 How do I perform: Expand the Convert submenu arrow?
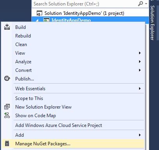click(x=140, y=70)
